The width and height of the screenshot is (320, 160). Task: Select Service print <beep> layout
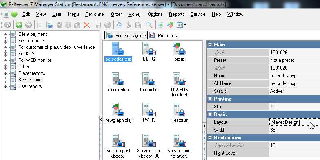(x=118, y=146)
